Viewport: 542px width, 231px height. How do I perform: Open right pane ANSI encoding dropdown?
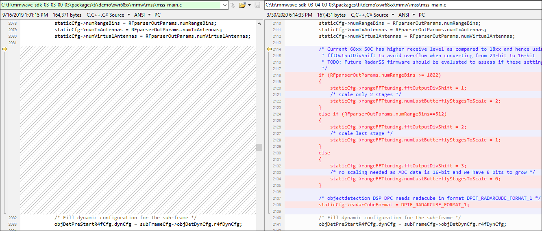pyautogui.click(x=407, y=15)
